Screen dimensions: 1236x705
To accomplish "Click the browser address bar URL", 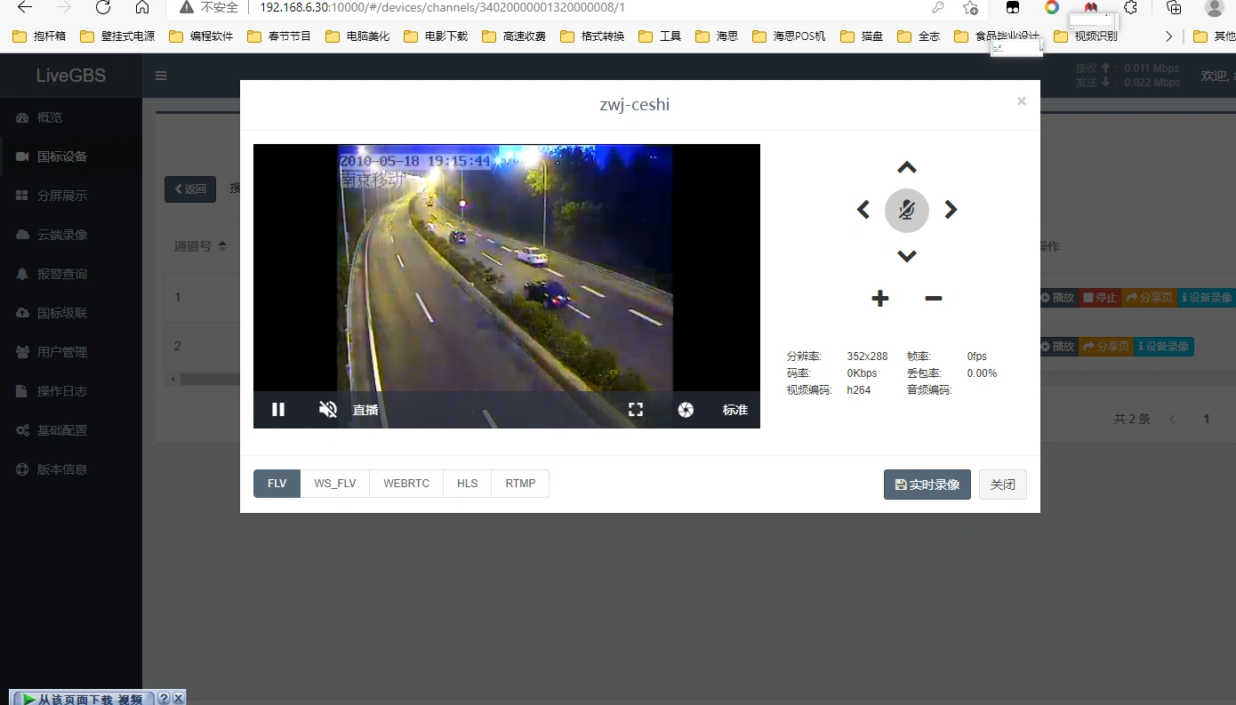I will click(442, 8).
